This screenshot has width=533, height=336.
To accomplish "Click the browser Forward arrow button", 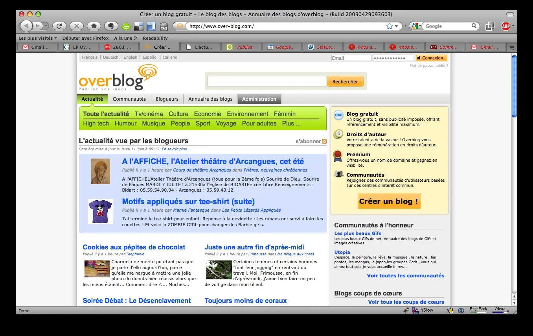I will [x=38, y=26].
